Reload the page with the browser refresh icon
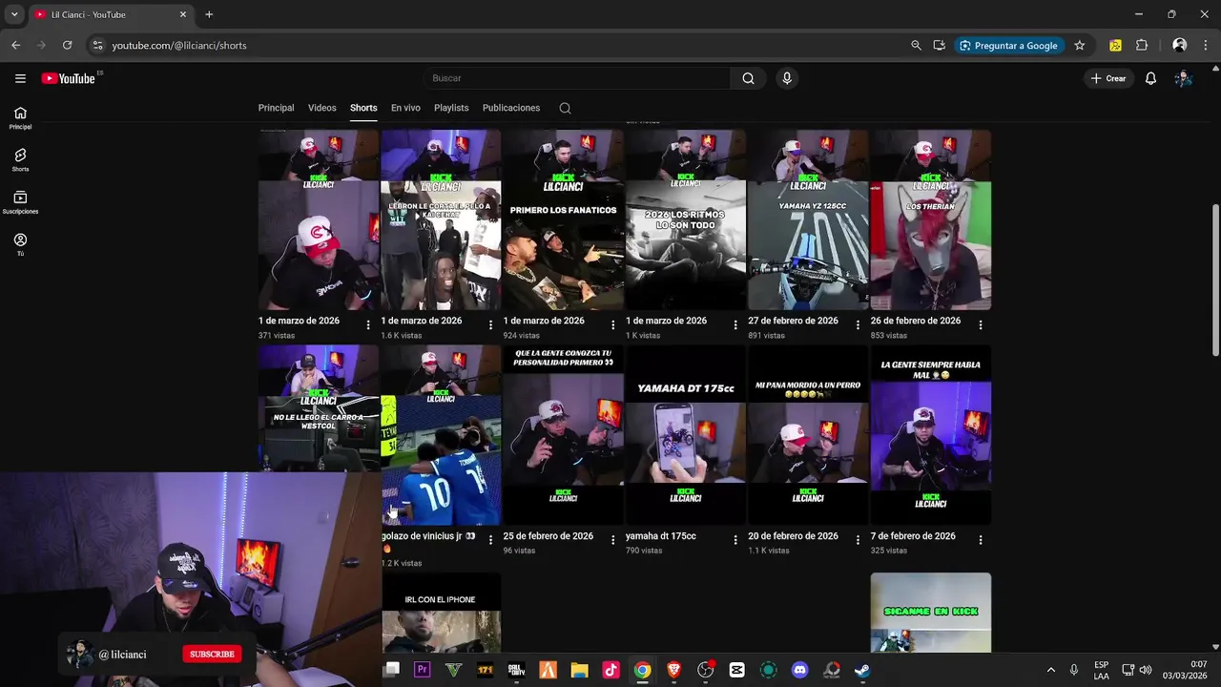 [x=67, y=45]
